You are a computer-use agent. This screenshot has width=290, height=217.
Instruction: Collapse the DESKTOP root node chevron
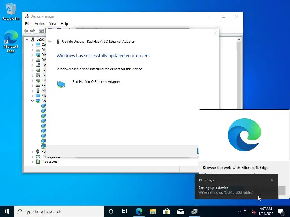pyautogui.click(x=27, y=40)
